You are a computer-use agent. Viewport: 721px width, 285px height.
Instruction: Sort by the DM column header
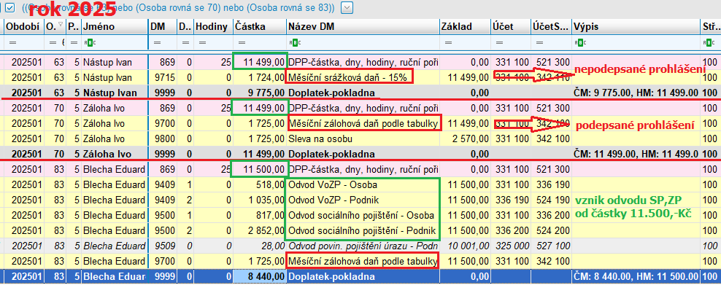pyautogui.click(x=163, y=27)
